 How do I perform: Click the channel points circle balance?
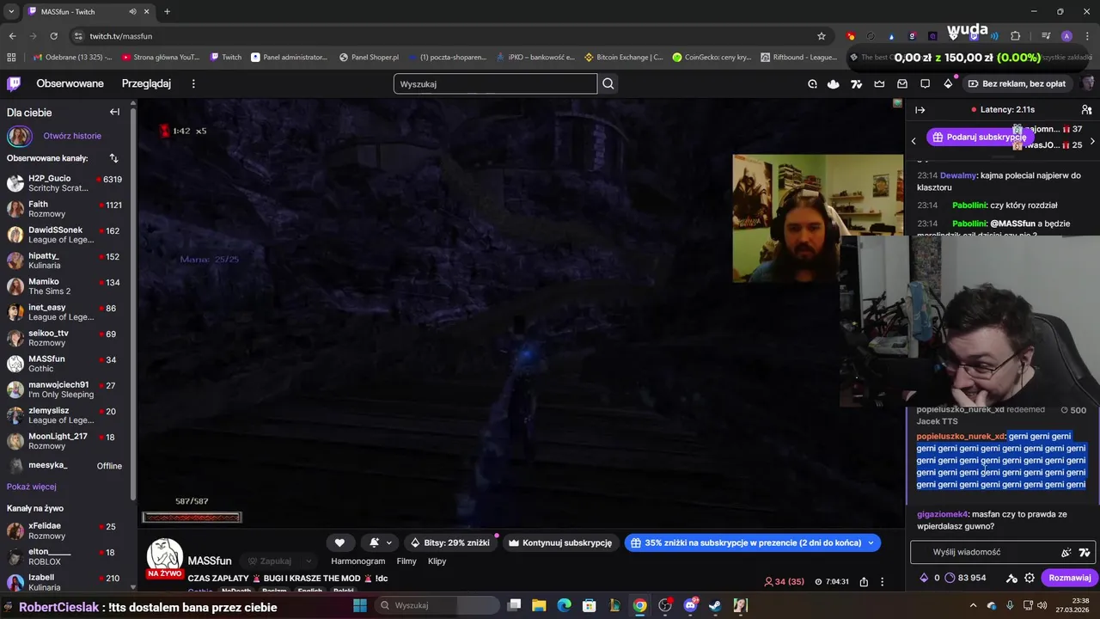(967, 578)
